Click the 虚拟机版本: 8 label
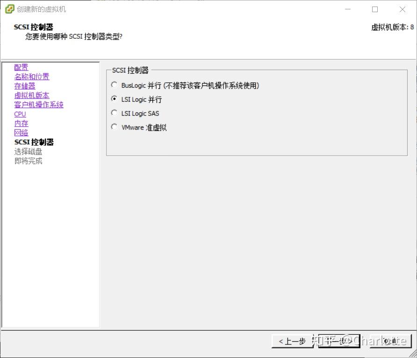 392,27
